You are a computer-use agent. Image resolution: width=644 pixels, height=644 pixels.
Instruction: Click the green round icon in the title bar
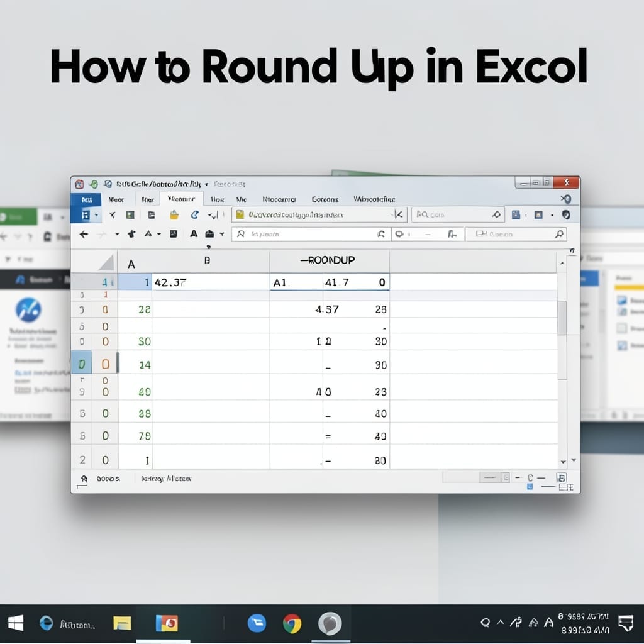[x=93, y=184]
